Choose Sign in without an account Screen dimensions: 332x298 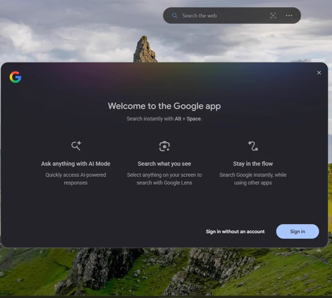click(x=235, y=232)
